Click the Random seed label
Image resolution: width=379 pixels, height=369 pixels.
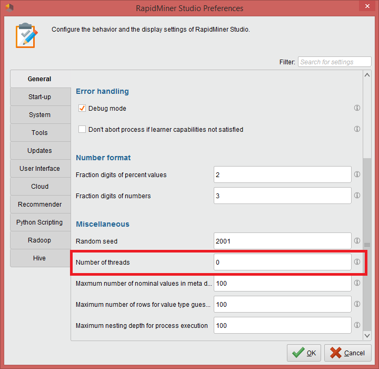point(96,241)
